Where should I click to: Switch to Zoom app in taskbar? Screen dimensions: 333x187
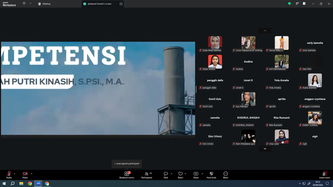38,183
